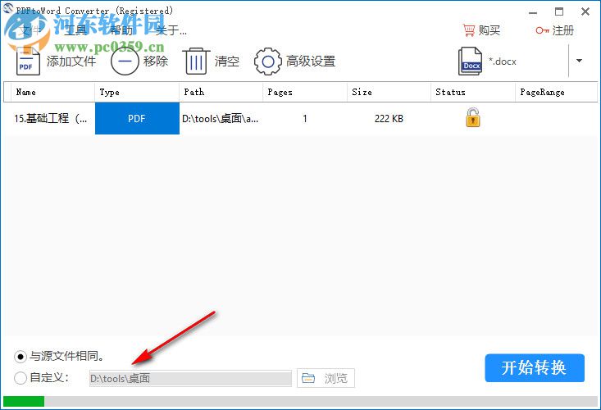Click the 高级设置 label

[311, 61]
